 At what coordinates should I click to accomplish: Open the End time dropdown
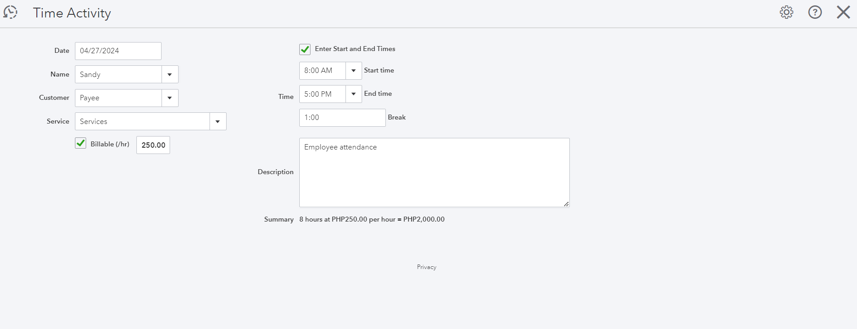(x=354, y=94)
